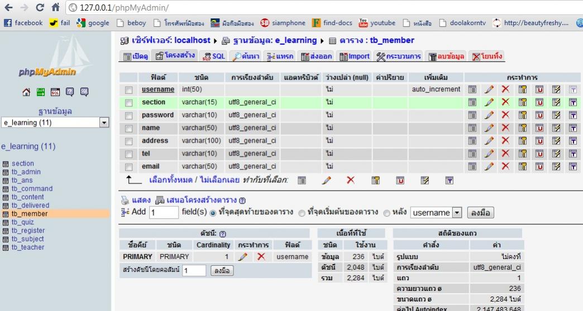Click the Add field count input box

[x=164, y=212]
